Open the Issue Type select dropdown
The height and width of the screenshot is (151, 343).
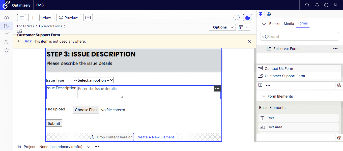93,80
